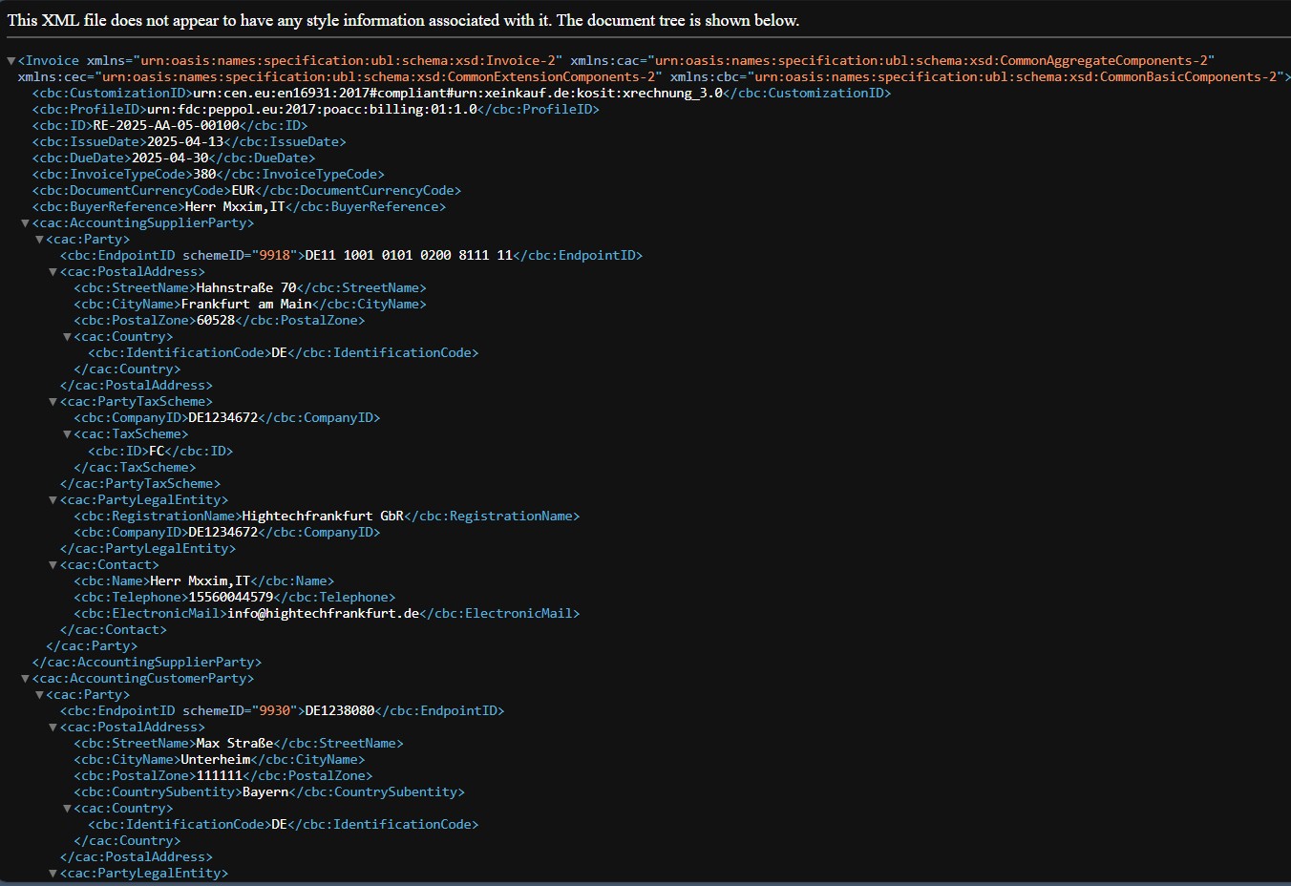Click the telephone number 15560044579

click(x=230, y=597)
